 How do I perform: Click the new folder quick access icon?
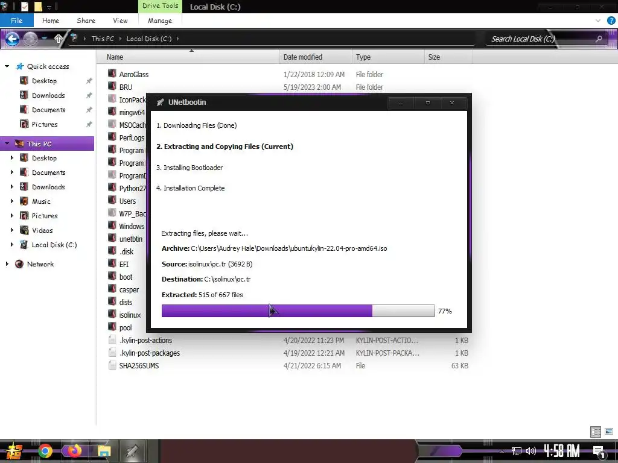(x=38, y=7)
